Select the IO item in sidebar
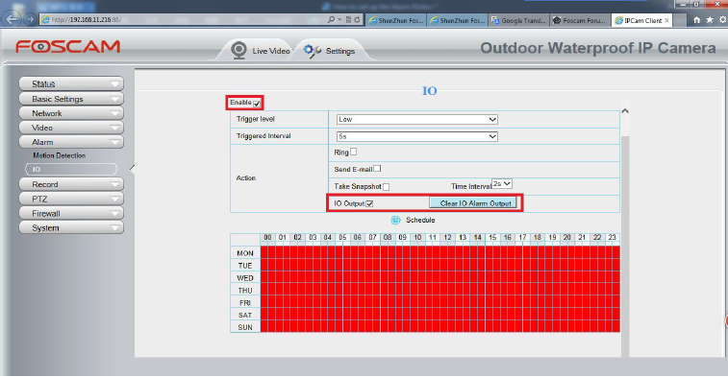This screenshot has height=377, width=728. pos(71,169)
